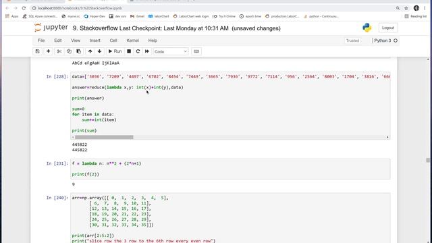Click the Logout button
Viewport: 432px width, 243px height.
coord(388,28)
